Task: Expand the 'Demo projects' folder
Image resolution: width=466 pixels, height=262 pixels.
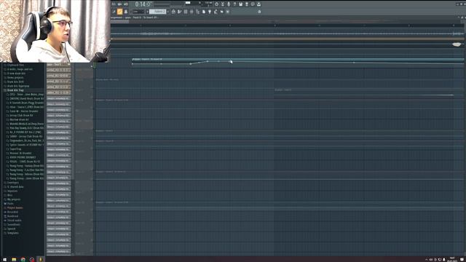Action: [x=15, y=78]
